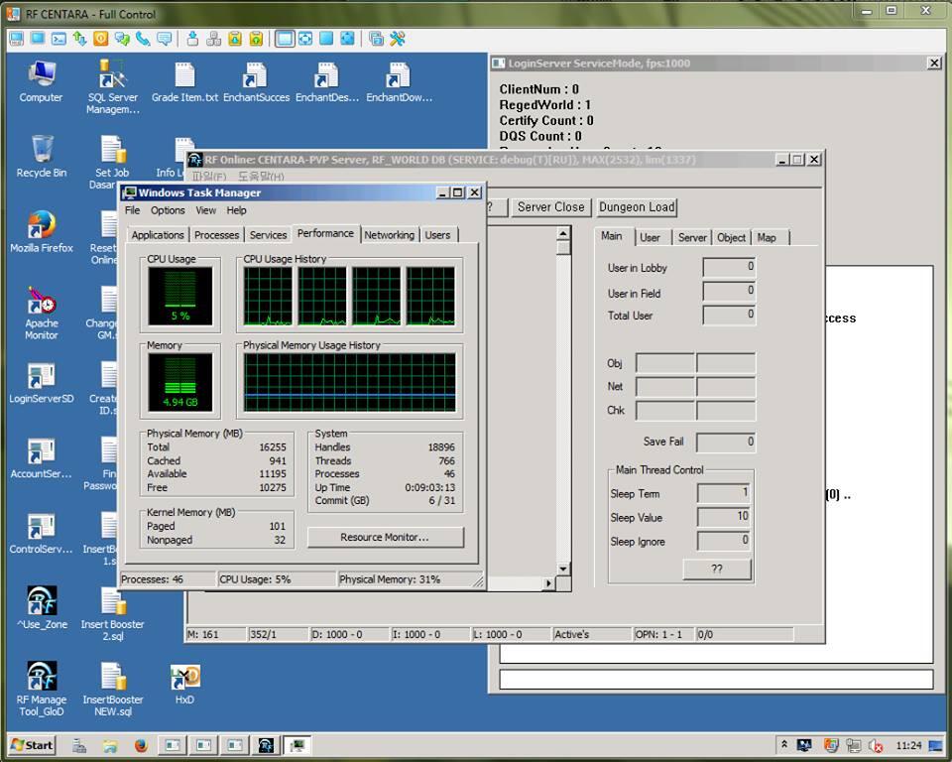Select the LoginServerSD desktop shortcut
This screenshot has width=952, height=762.
[x=42, y=383]
